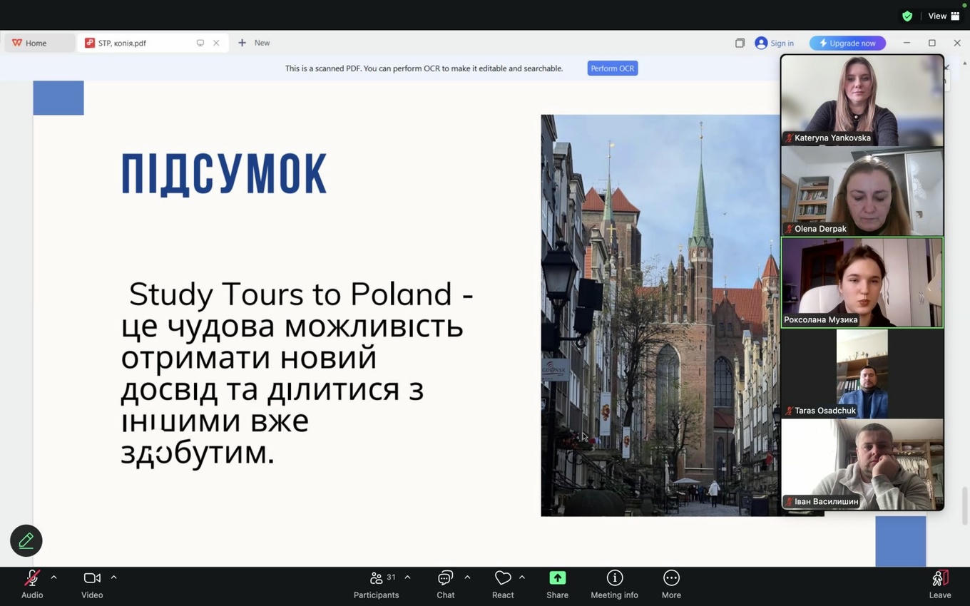This screenshot has width=970, height=606.
Task: Click the React heart icon
Action: tap(502, 578)
